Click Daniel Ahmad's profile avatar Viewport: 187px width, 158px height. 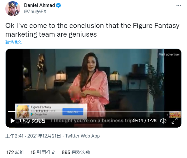[13, 9]
